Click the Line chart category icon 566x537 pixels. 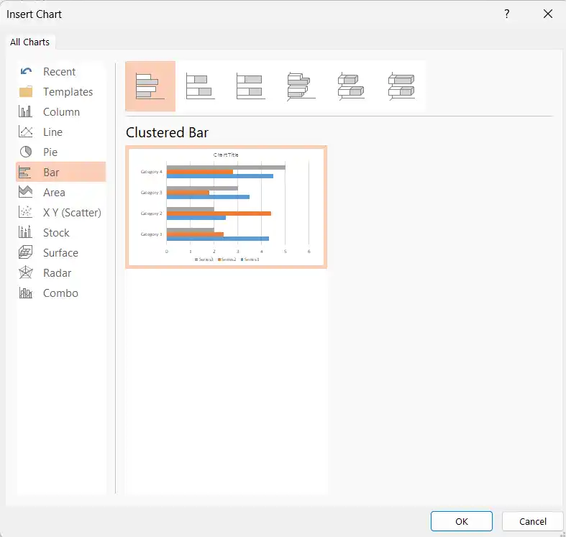[x=25, y=132]
